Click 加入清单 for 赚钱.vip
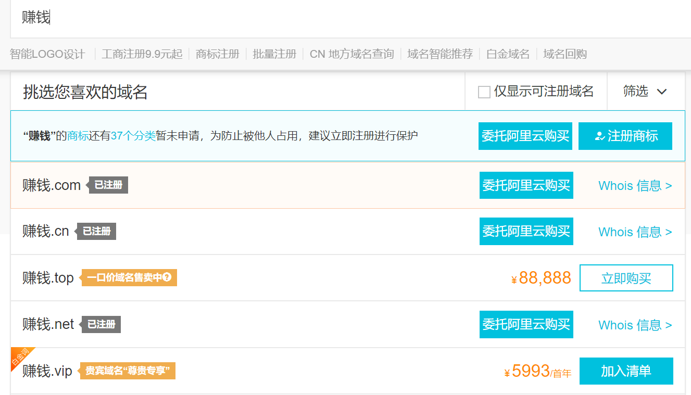The height and width of the screenshot is (395, 691). click(x=626, y=371)
